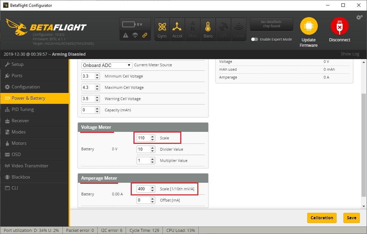Click the scrollbar down arrow
Screen dimensions: 367x234
click(364, 206)
